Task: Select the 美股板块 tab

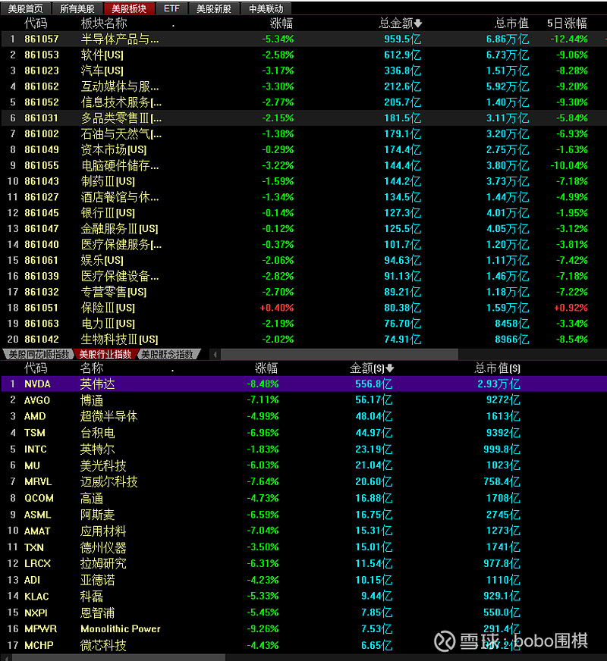Action: click(x=129, y=8)
